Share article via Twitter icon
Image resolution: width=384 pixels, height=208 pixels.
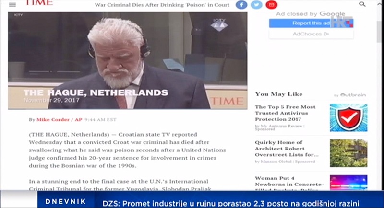tap(256, 5)
